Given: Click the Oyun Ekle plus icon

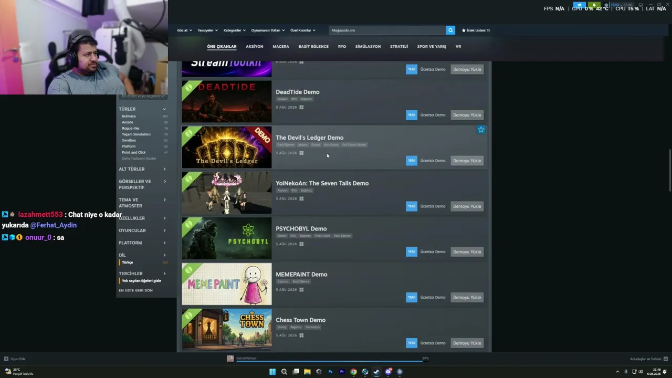Looking at the screenshot, I should 6,359.
